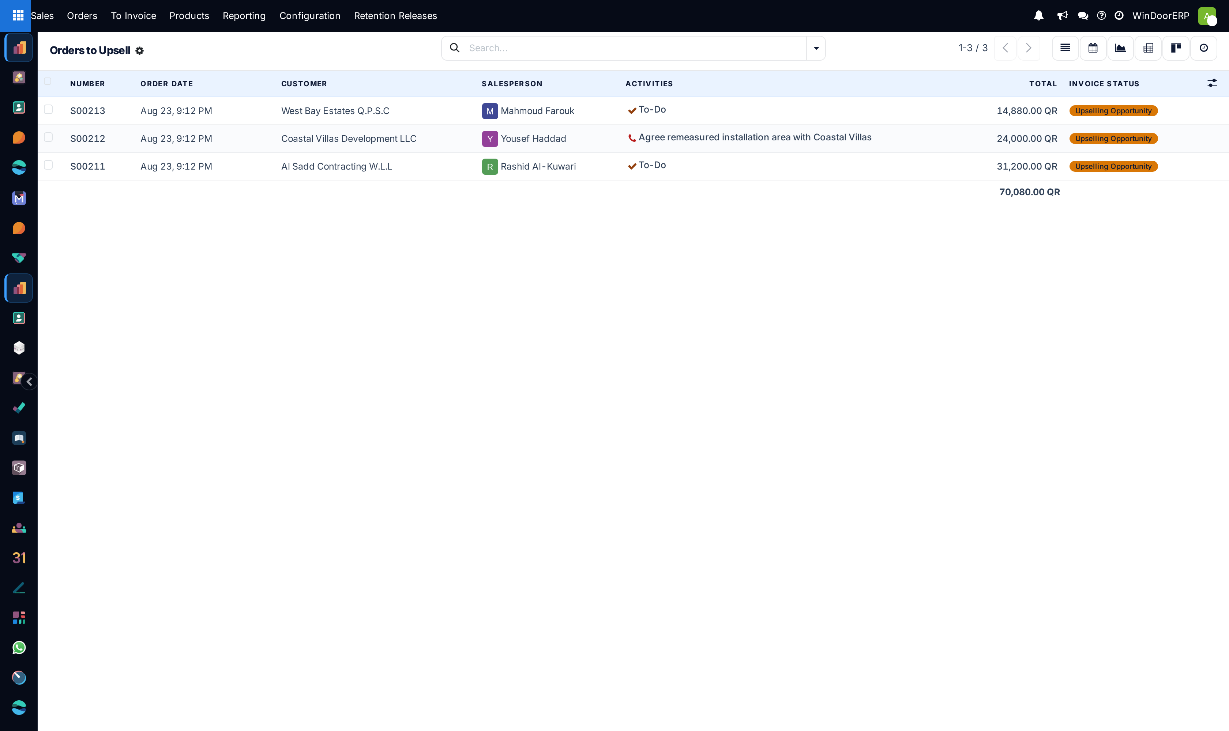Image resolution: width=1229 pixels, height=731 pixels.
Task: Open the optional columns adjuster in header
Action: (1212, 83)
